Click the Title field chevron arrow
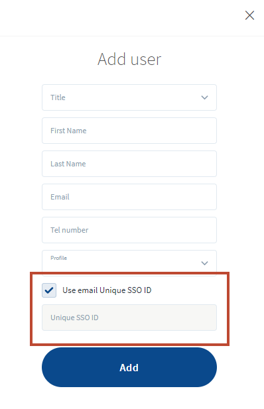Screen dimensions: 264x409 coord(204,97)
